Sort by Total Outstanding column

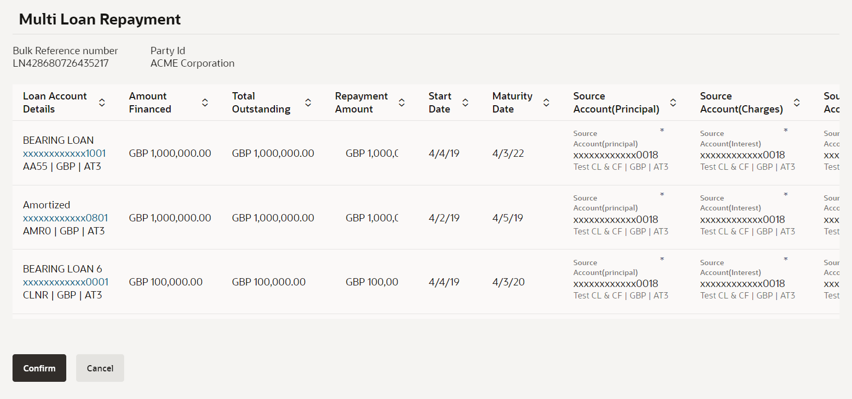[308, 103]
